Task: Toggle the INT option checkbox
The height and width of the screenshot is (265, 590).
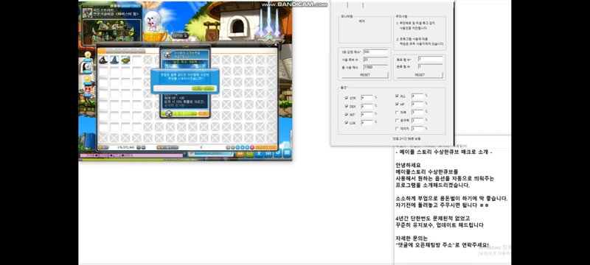Action: (346, 114)
